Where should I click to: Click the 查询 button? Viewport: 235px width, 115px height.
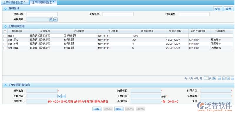pos(217,9)
